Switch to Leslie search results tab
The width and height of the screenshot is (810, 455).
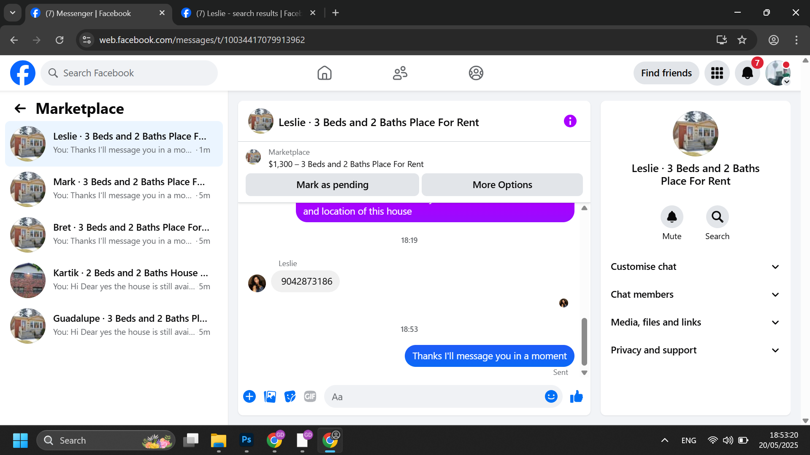pos(249,13)
